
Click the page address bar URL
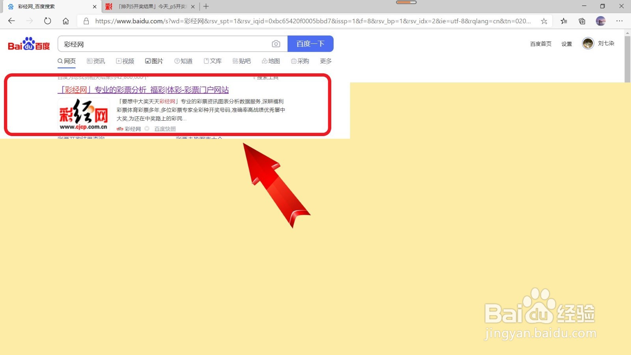click(x=313, y=21)
